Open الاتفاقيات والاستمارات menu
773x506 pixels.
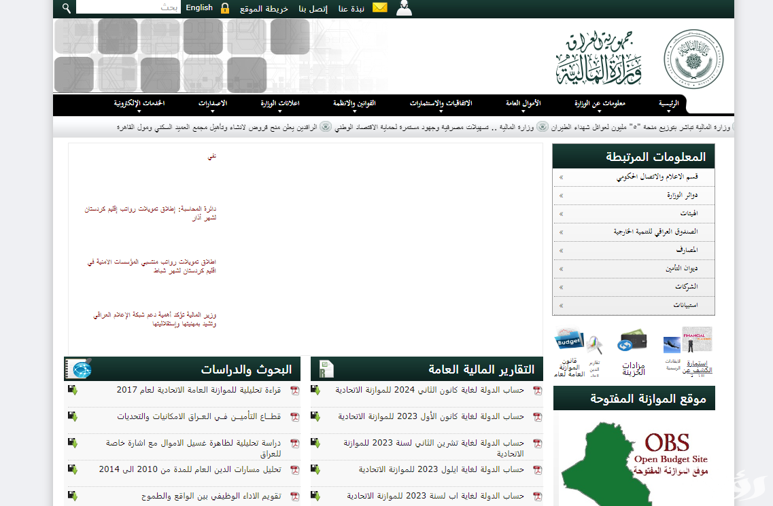point(441,104)
